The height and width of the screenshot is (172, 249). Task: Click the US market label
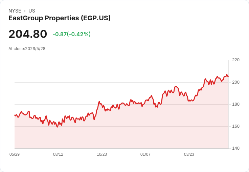[32, 11]
